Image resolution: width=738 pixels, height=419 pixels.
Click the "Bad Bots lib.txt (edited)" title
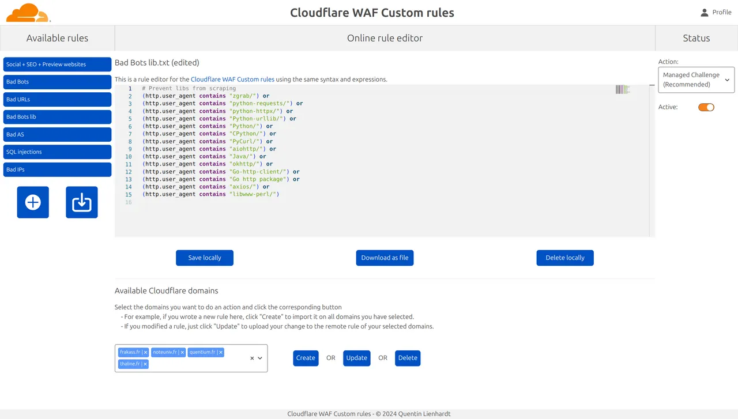point(157,62)
